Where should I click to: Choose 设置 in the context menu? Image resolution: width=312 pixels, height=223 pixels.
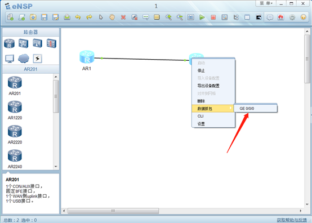(213, 124)
